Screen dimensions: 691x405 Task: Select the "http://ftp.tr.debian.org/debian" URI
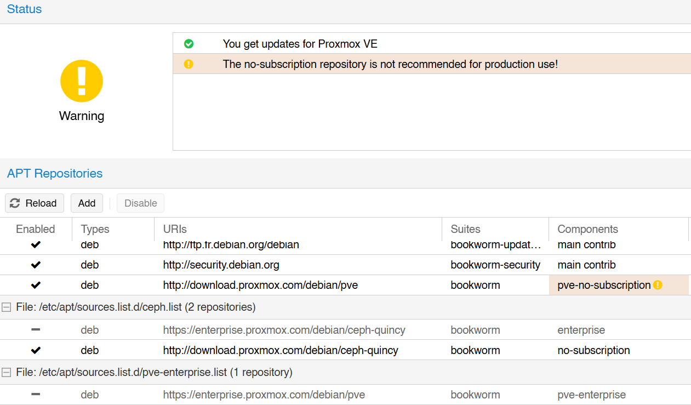pos(231,244)
